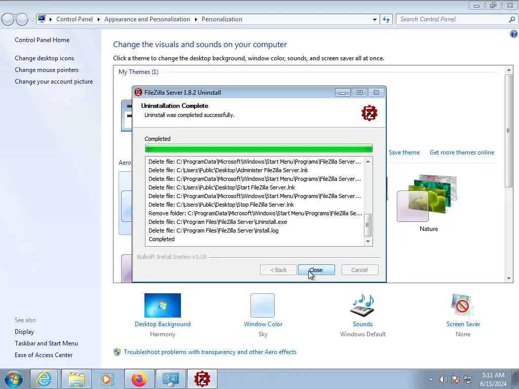The width and height of the screenshot is (519, 389).
Task: Click the Control Panel taskbar button
Action: tap(171, 379)
